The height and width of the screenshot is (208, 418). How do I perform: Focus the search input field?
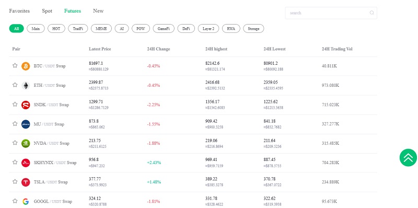point(331,13)
